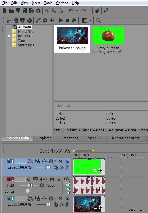Open Event Pan/Crop on halloween background clip
Viewport: 148px width, 213px height.
coord(95,207)
